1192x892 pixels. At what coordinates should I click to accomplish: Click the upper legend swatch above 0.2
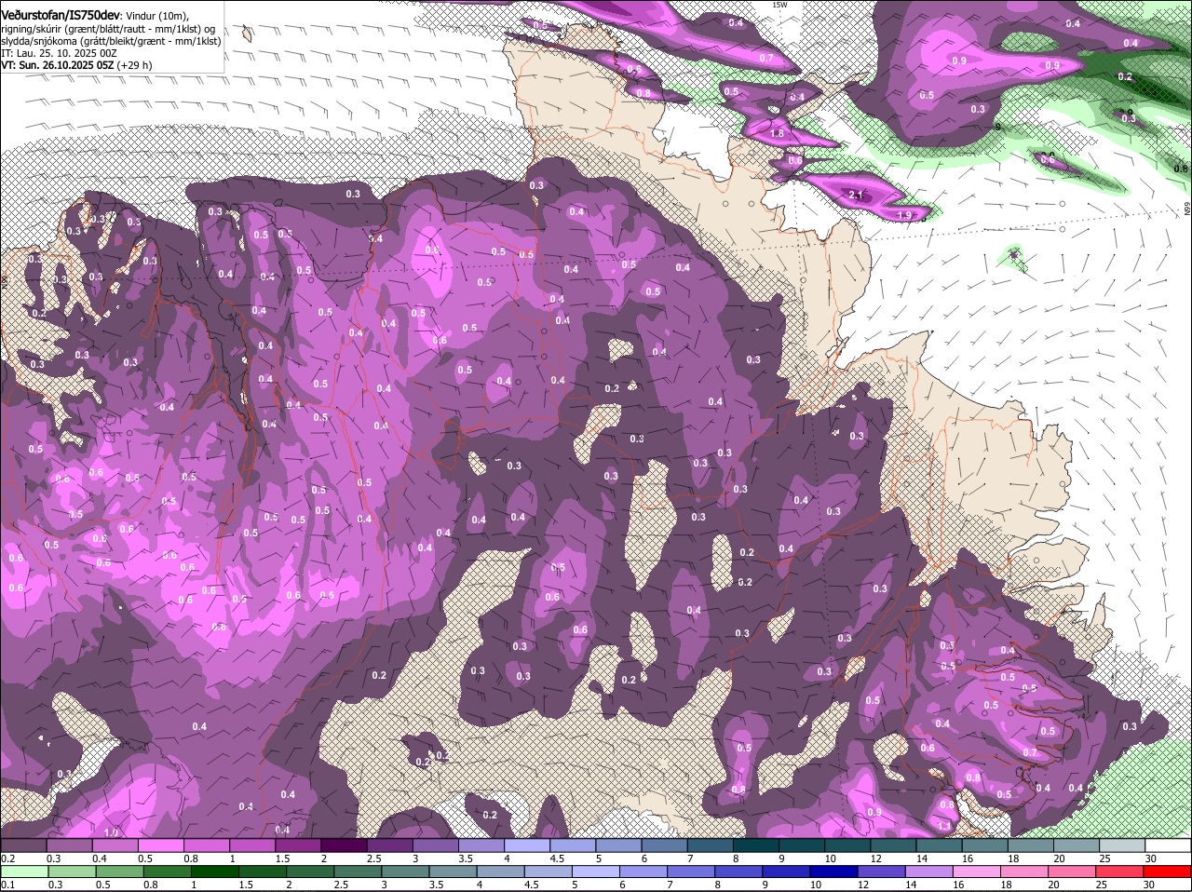click(x=23, y=845)
